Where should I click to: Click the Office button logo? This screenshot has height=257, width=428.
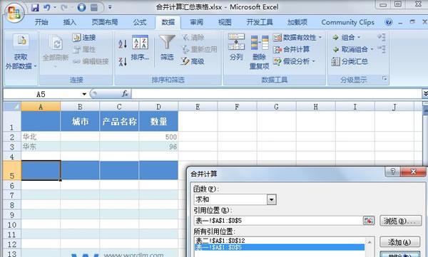point(14,13)
